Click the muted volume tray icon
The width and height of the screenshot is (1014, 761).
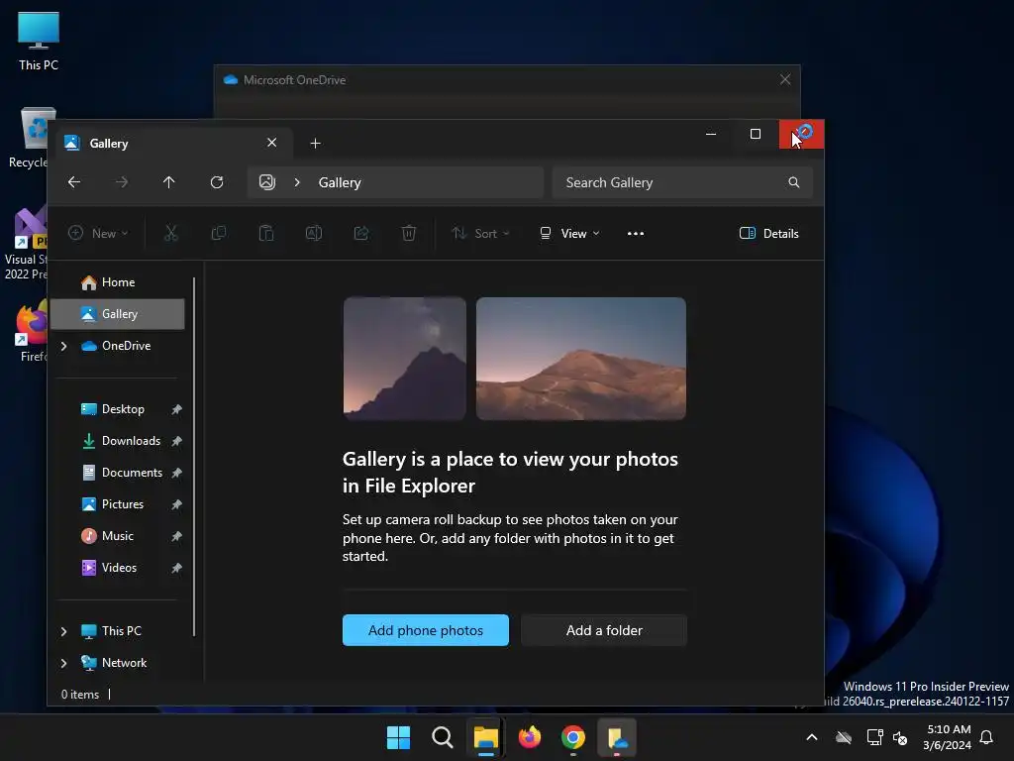[900, 737]
